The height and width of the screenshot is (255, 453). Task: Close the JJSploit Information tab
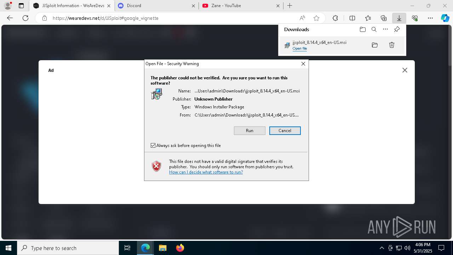point(109,6)
